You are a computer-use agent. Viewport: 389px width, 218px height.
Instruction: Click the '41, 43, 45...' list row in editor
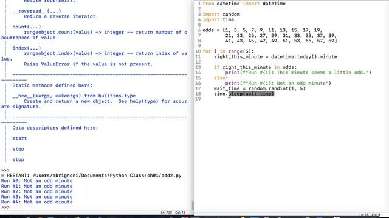pyautogui.click(x=281, y=41)
